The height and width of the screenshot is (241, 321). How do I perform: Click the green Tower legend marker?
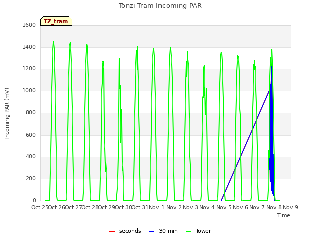[x=188, y=232]
